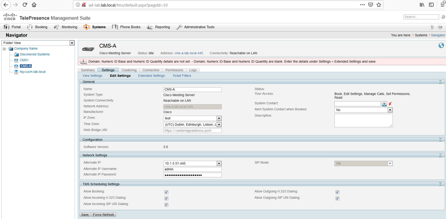This screenshot has height=219, width=446.
Task: Click the insecure connection lock icon
Action: [84, 5]
